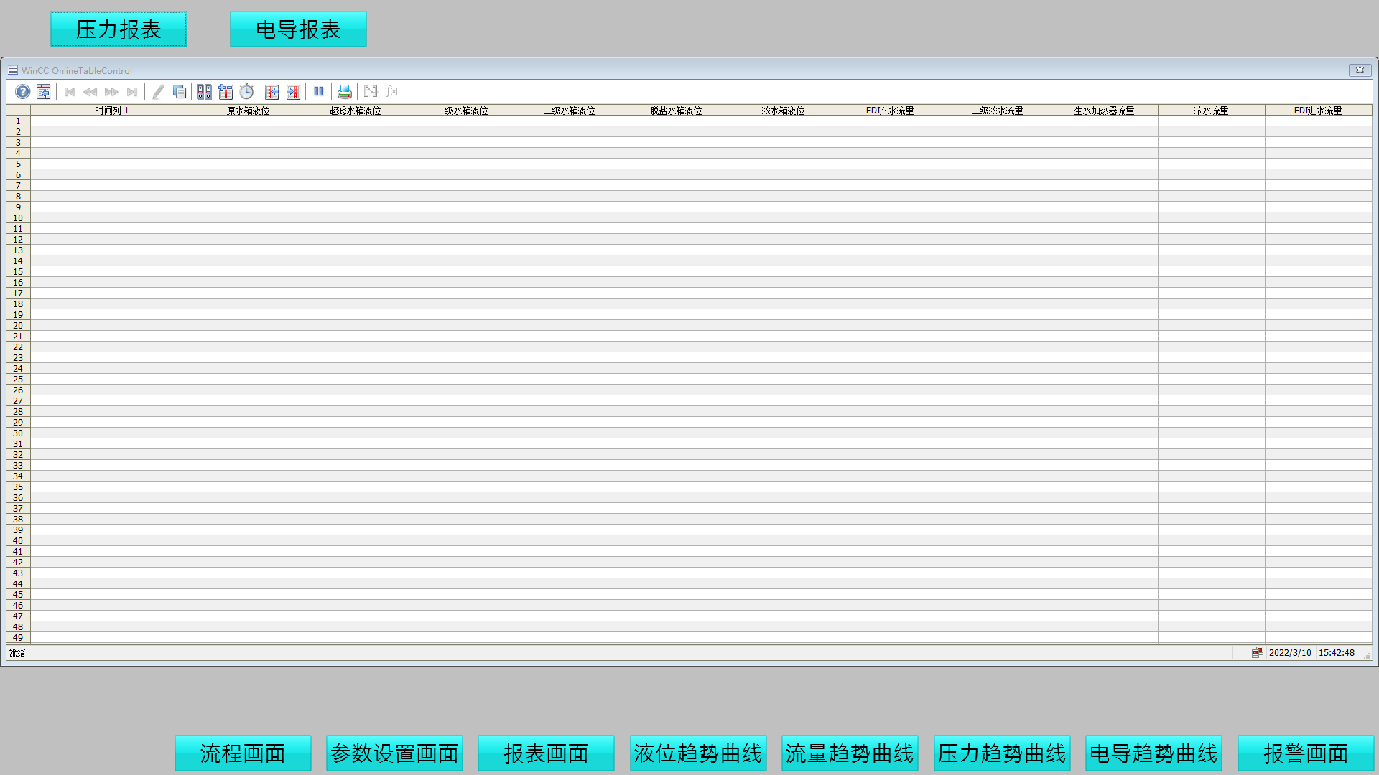This screenshot has width=1379, height=775.
Task: Open the WinCC table help icon
Action: pyautogui.click(x=22, y=92)
